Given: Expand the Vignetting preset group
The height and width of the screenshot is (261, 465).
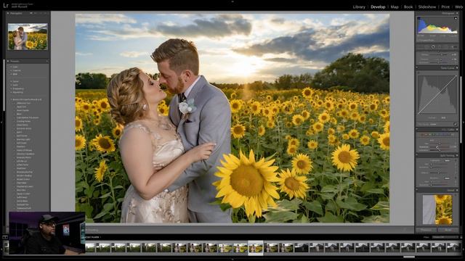Looking at the screenshot, I should point(12,92).
